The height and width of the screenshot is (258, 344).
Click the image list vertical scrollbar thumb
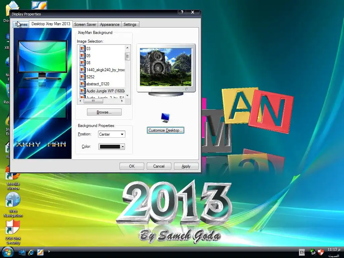click(x=127, y=56)
